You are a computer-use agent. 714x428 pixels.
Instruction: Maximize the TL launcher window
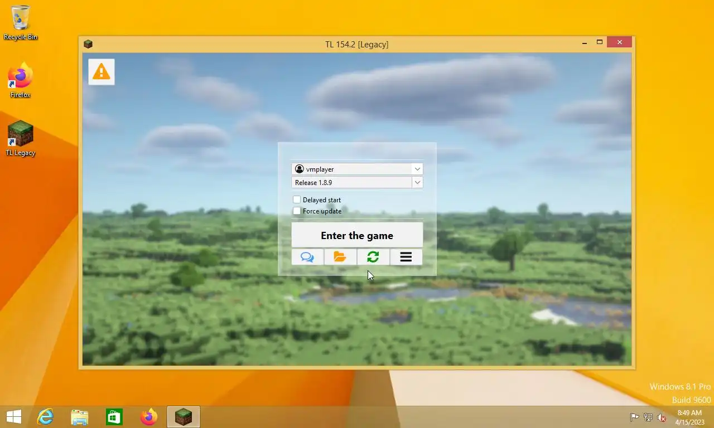click(x=600, y=42)
